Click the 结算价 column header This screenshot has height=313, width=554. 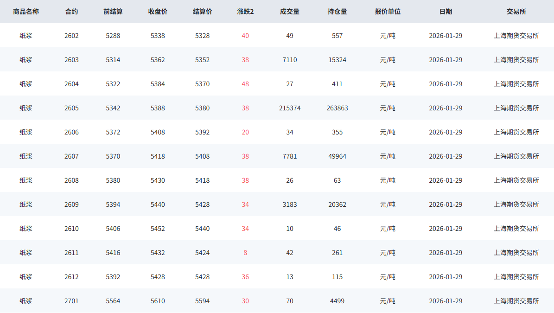tap(202, 12)
